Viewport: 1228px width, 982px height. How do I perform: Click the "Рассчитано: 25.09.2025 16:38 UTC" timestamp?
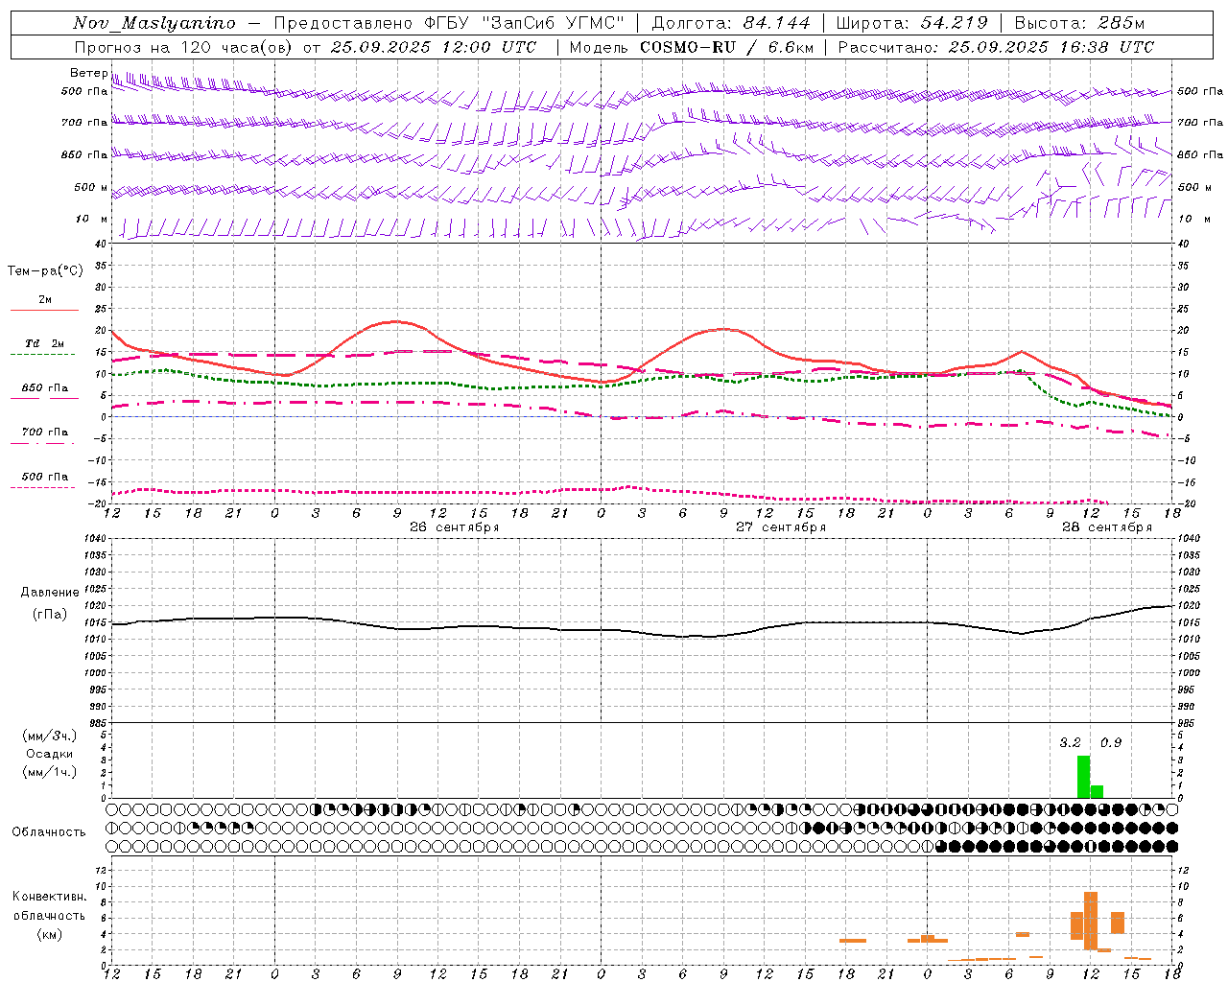pyautogui.click(x=996, y=47)
